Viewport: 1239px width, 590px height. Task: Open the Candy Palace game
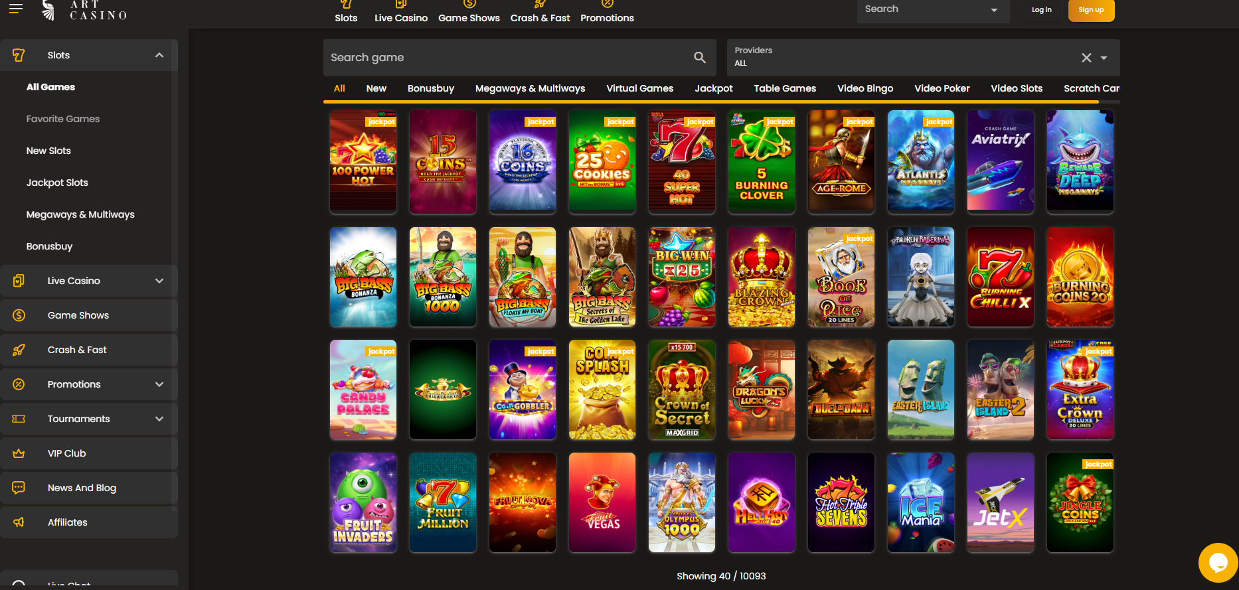363,390
